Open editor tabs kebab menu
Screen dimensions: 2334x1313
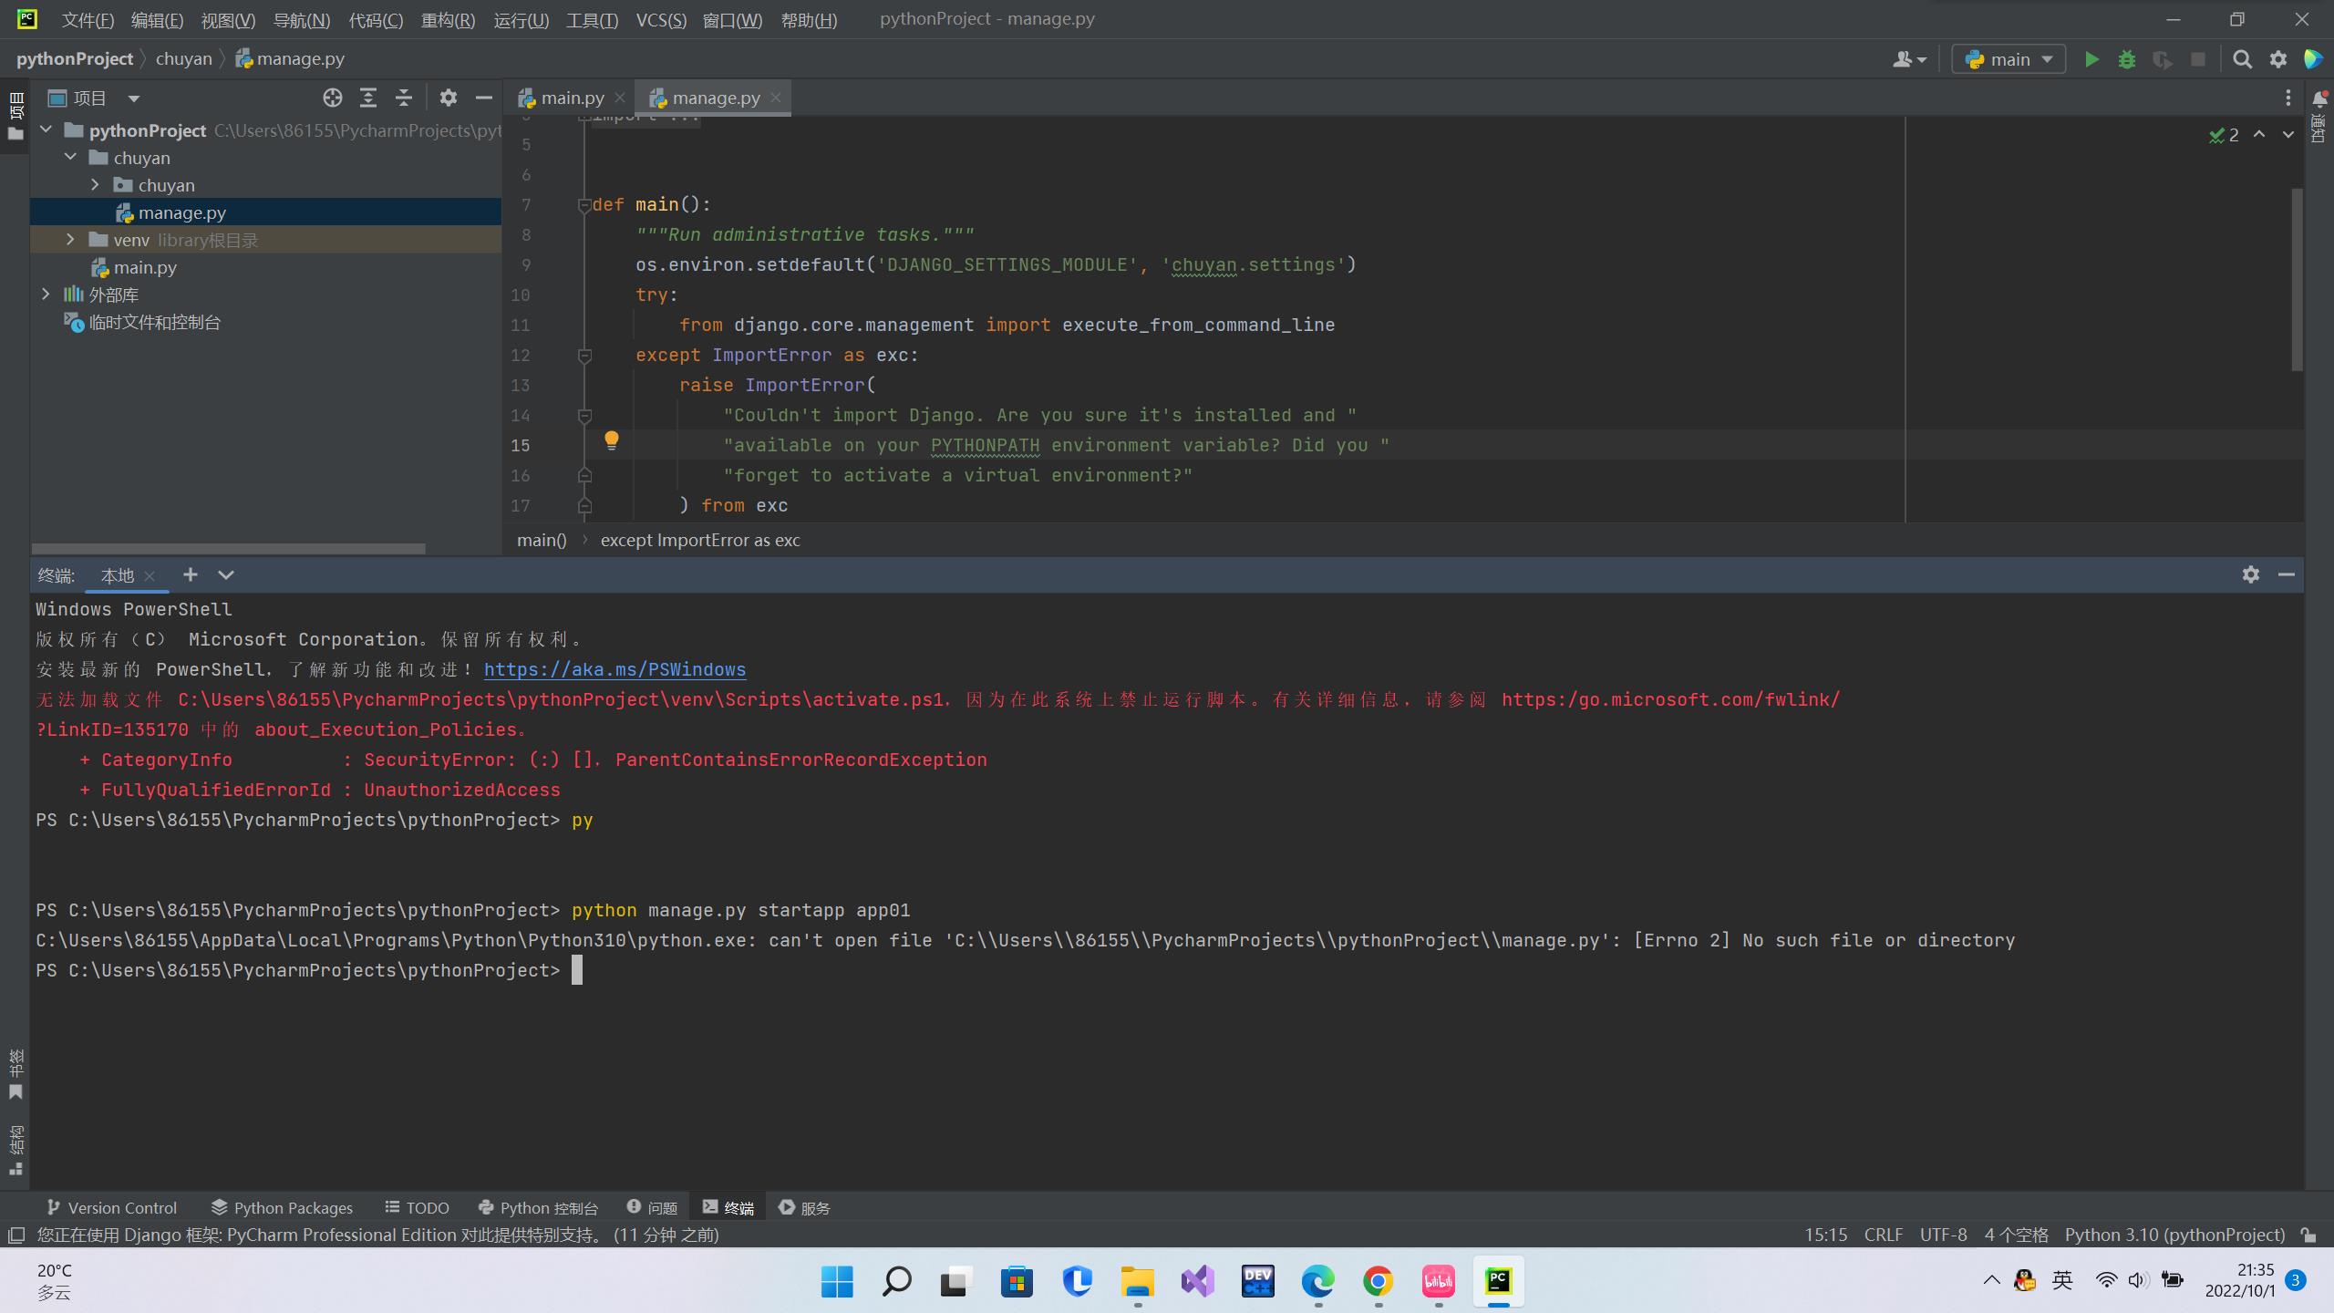[x=2288, y=98]
